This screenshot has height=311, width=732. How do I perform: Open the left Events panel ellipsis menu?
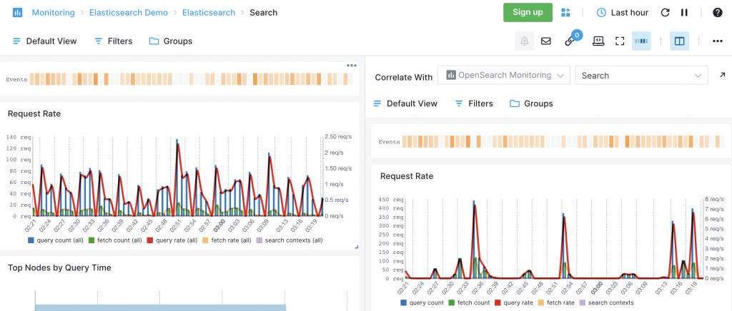352,65
